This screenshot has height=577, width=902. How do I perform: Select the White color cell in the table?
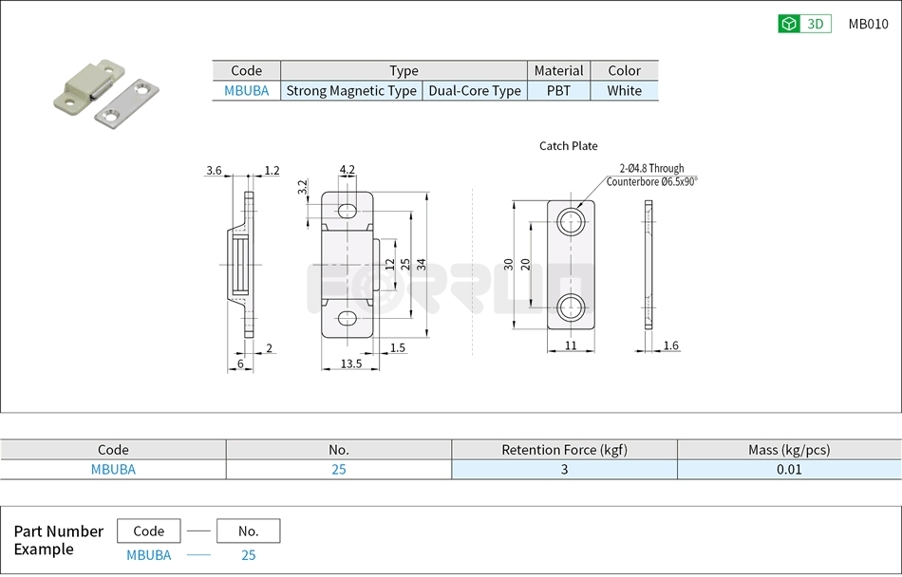click(x=625, y=90)
